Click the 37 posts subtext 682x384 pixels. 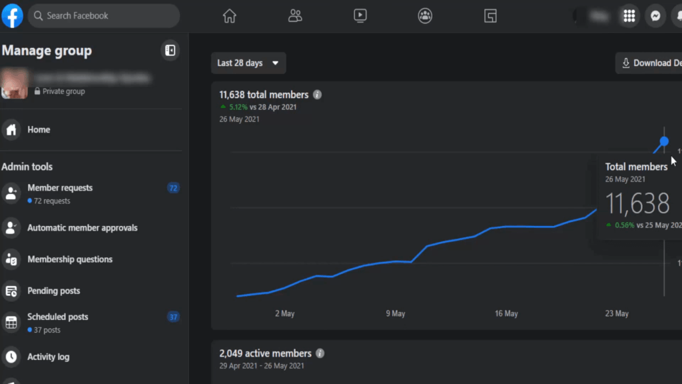point(47,330)
